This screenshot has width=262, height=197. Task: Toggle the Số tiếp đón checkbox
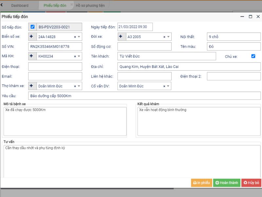pyautogui.click(x=32, y=27)
